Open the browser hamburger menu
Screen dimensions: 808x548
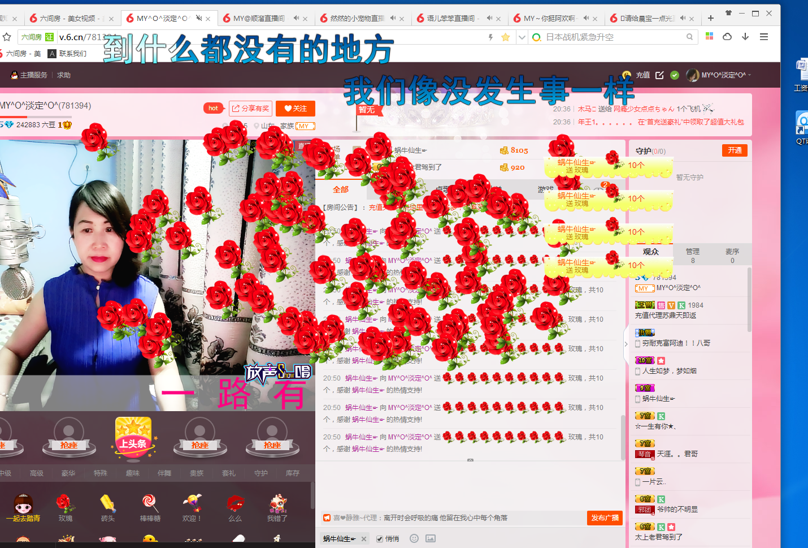[764, 37]
